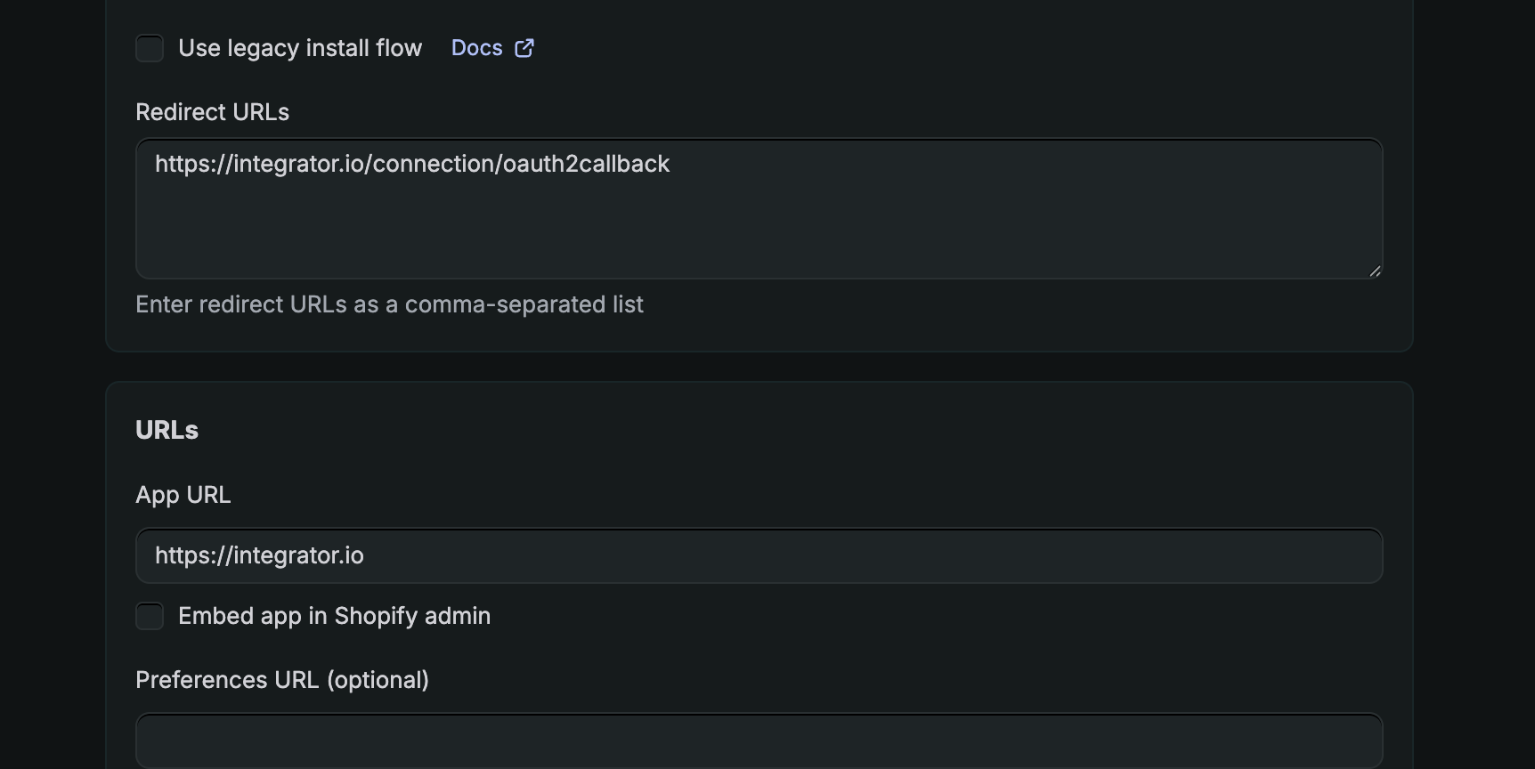Image resolution: width=1535 pixels, height=769 pixels.
Task: Open the Docs link
Action: coord(476,48)
